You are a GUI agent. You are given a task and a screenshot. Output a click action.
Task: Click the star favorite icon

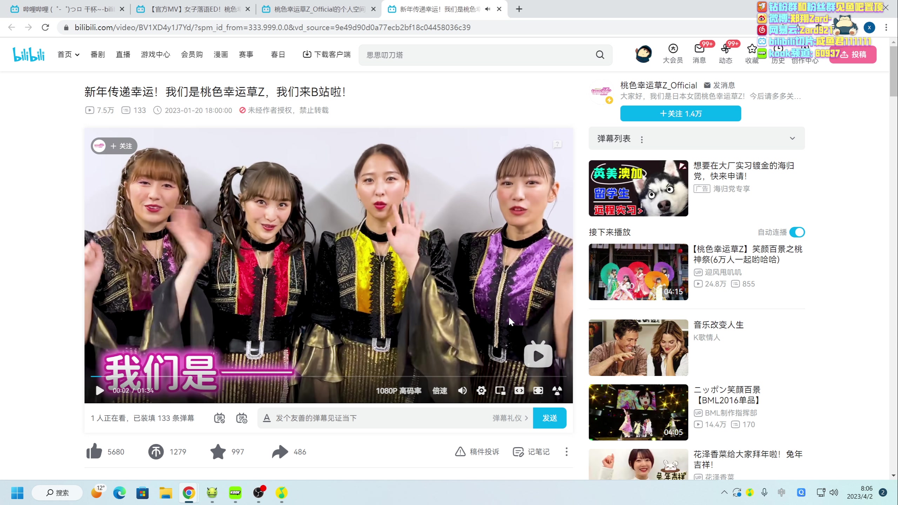[218, 452]
